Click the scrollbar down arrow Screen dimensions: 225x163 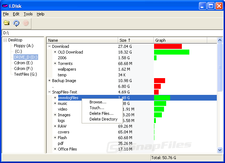220,150
